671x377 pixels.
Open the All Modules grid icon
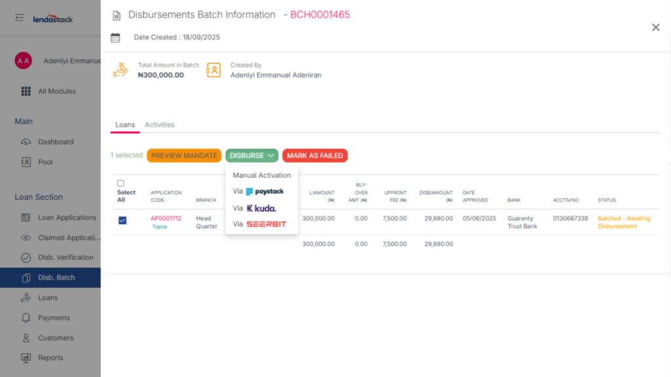[26, 91]
